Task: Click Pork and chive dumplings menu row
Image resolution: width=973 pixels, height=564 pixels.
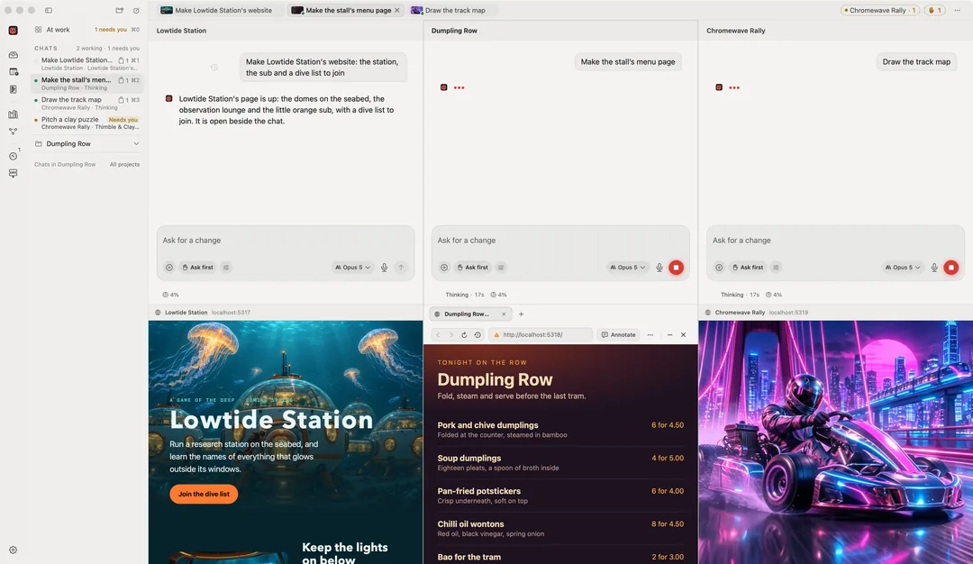Action: pos(560,430)
